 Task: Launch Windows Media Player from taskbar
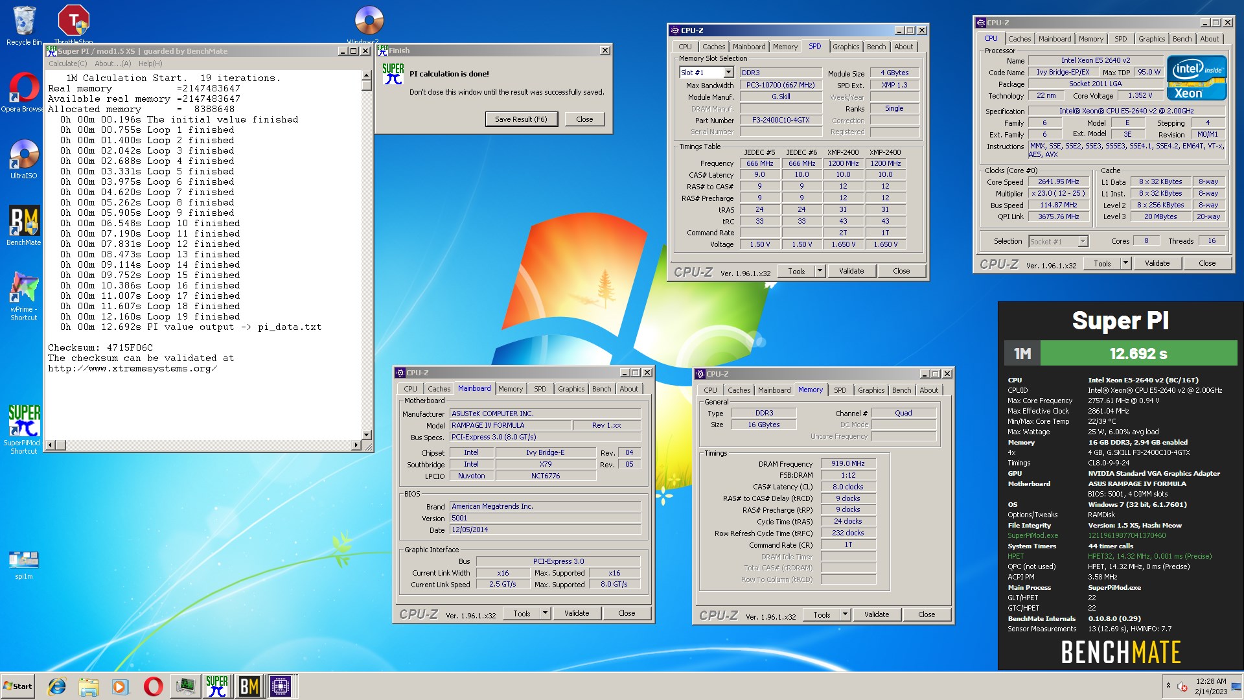(121, 686)
